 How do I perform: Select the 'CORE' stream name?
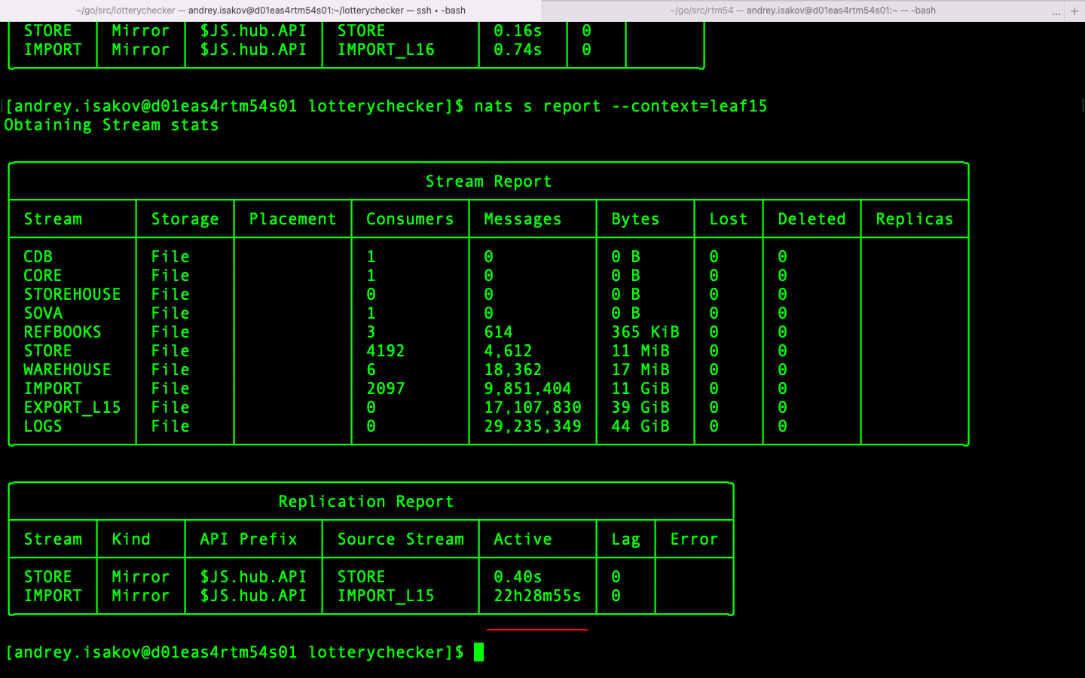43,276
